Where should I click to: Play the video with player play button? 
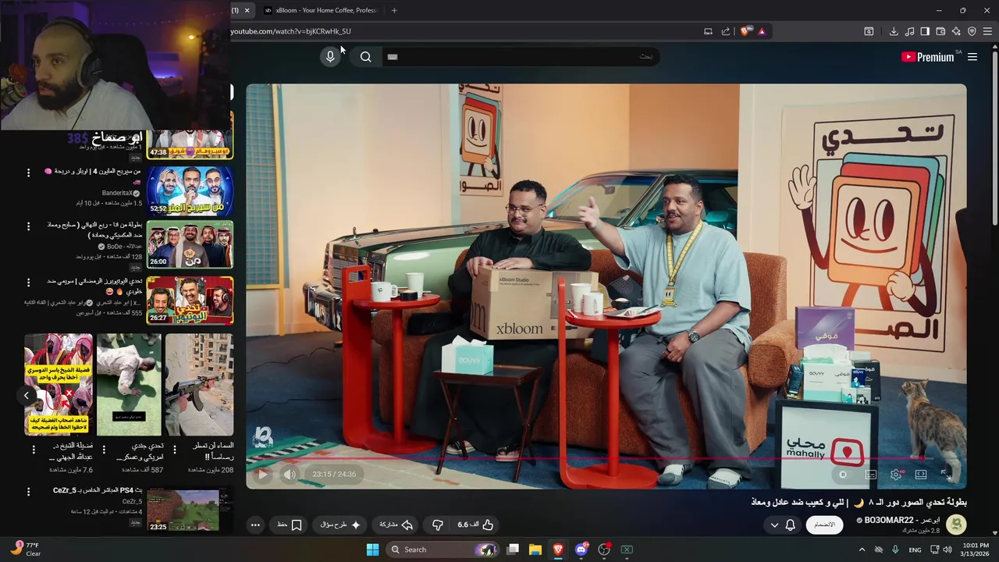(262, 474)
